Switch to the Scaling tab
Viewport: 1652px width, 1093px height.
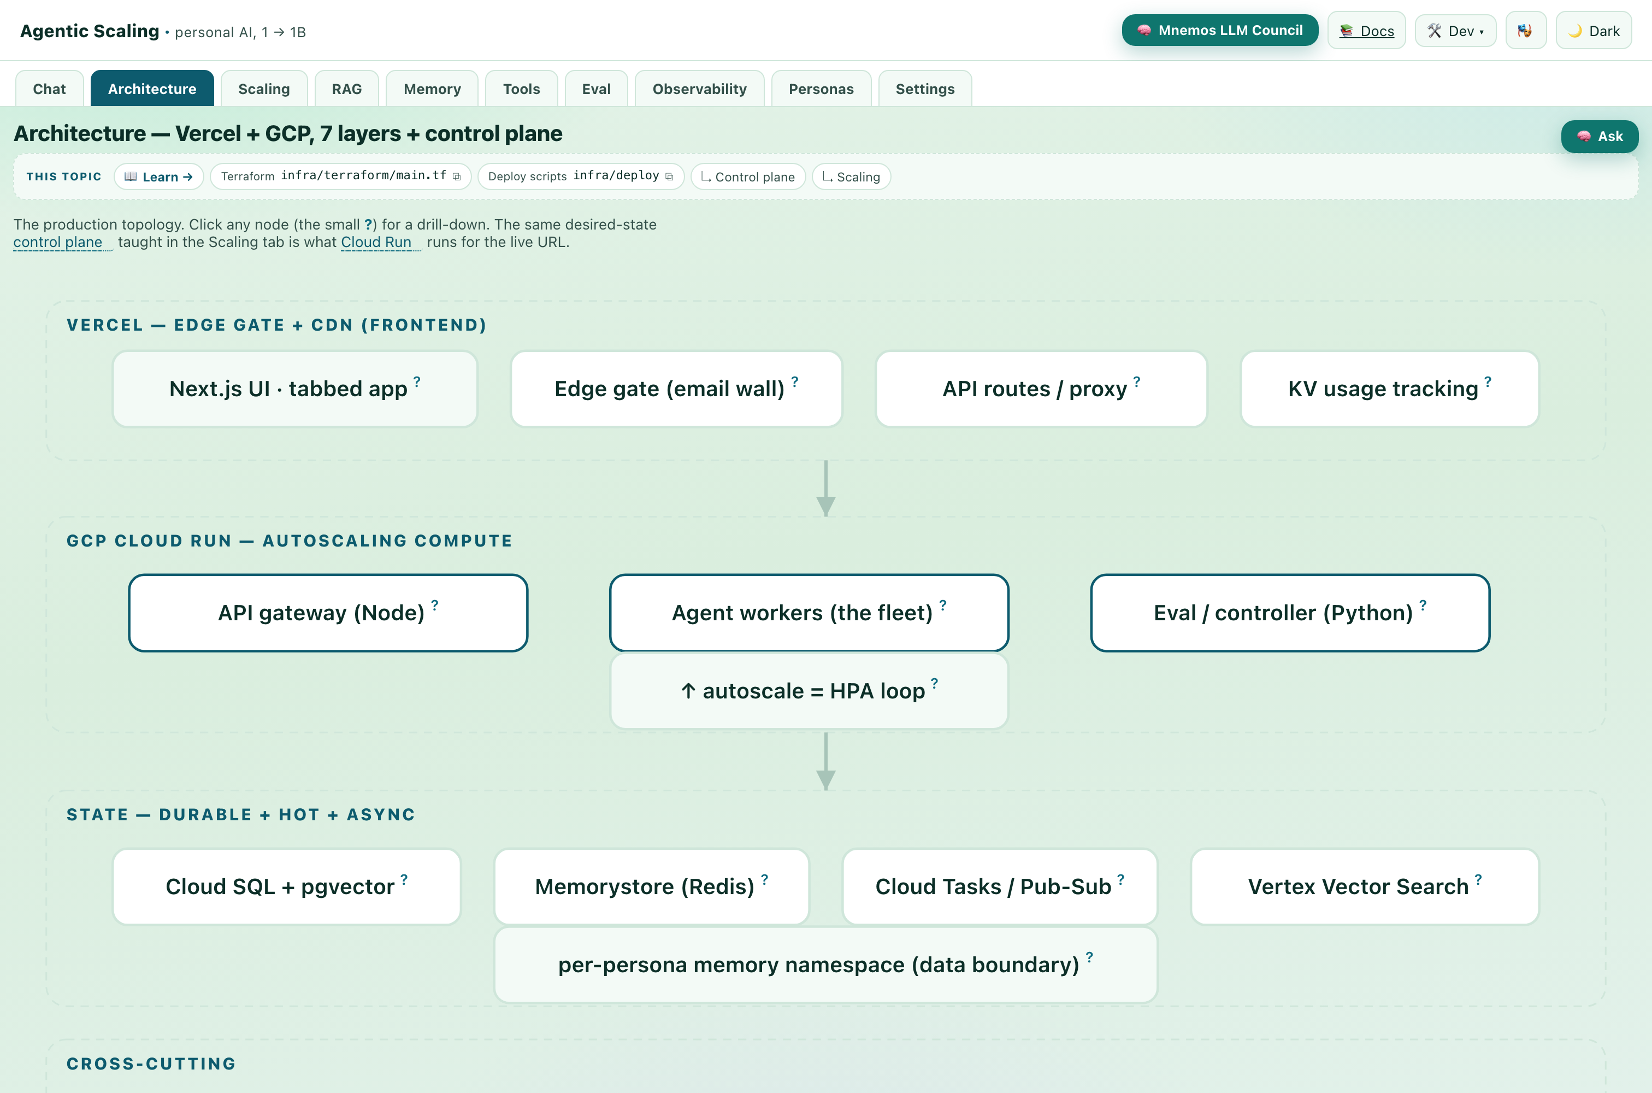click(x=264, y=89)
